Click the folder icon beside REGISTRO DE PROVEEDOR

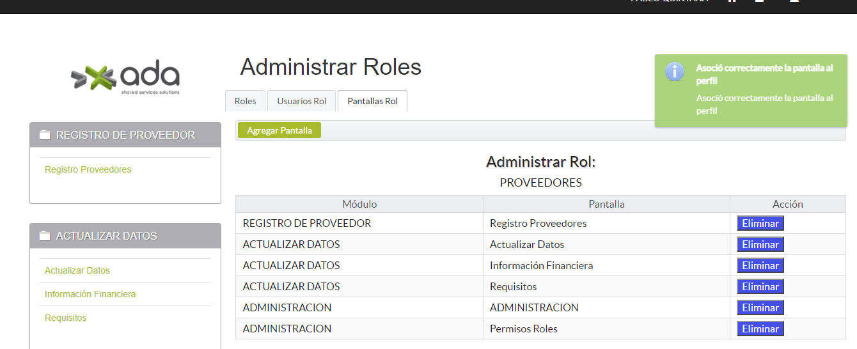[44, 135]
